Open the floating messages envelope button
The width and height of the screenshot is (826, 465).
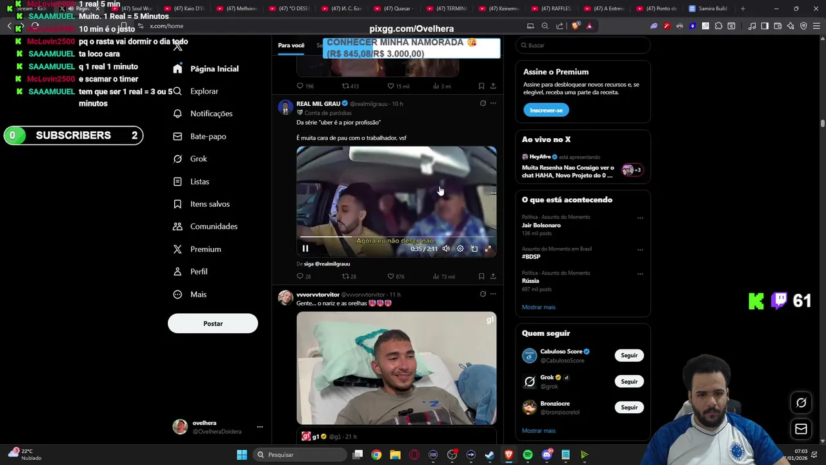tap(801, 429)
